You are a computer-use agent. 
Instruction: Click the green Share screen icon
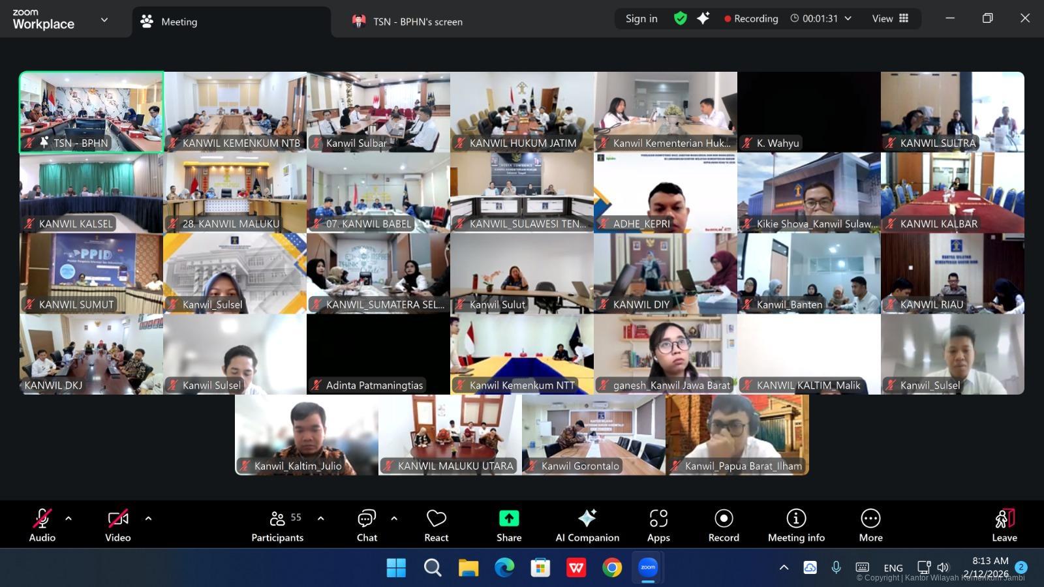(509, 519)
